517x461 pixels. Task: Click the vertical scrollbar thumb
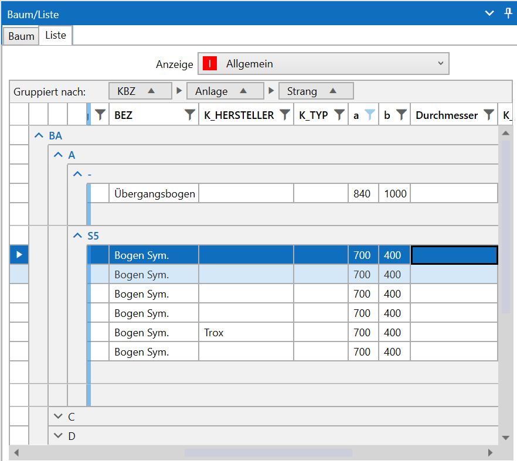click(505, 227)
